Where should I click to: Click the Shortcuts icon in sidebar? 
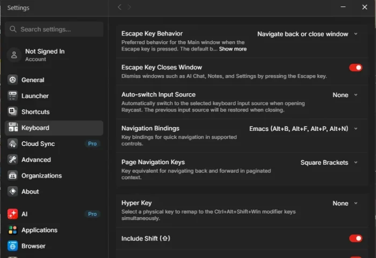[x=12, y=112]
